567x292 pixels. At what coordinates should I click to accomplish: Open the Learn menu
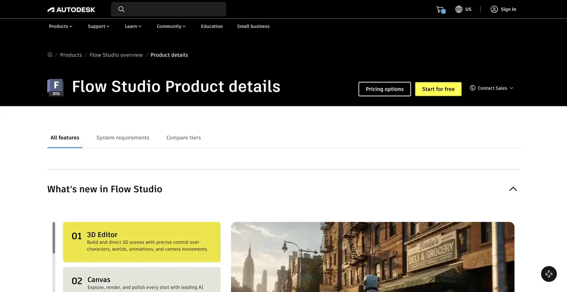pos(133,26)
